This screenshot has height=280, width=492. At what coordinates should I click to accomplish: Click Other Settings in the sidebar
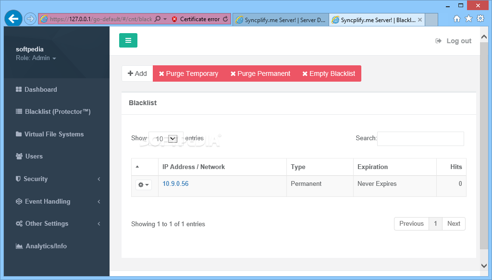pos(42,223)
